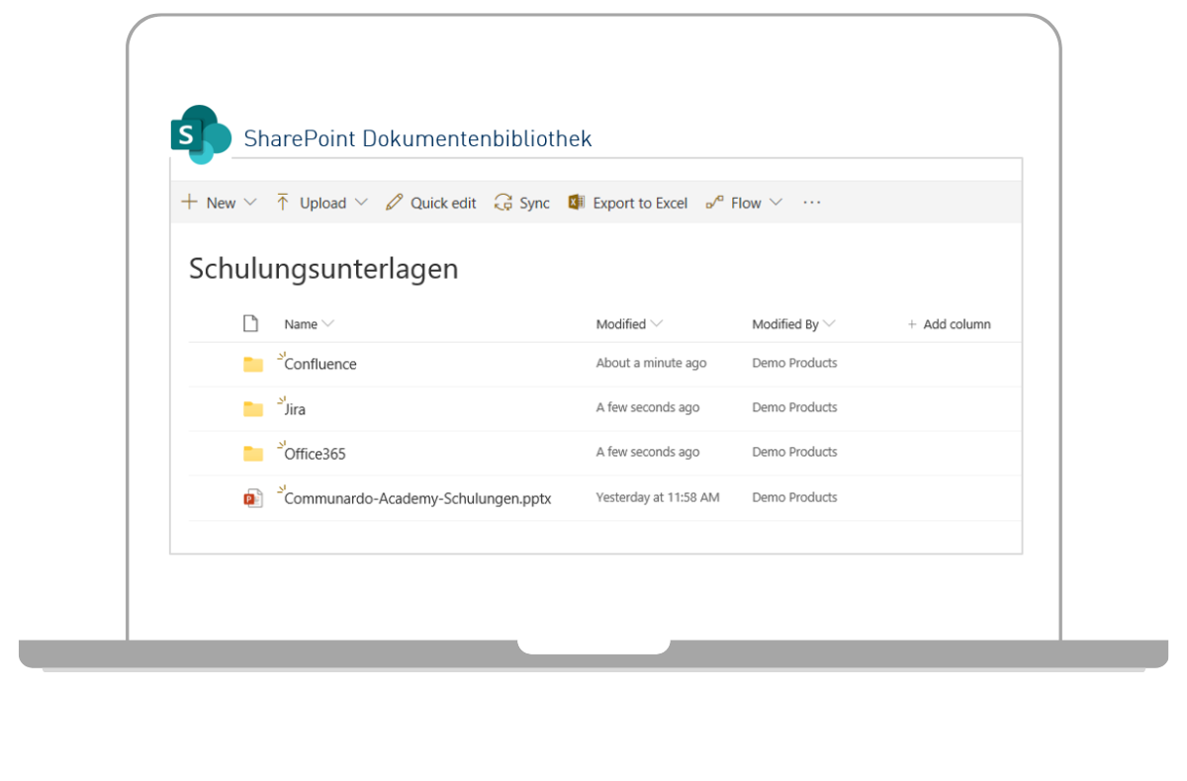Click the Sync arrows icon
1187x781 pixels.
click(x=503, y=203)
